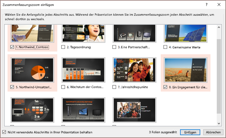This screenshot has height=138, width=226.
Task: Click the Einfügen button
Action: pyautogui.click(x=190, y=132)
